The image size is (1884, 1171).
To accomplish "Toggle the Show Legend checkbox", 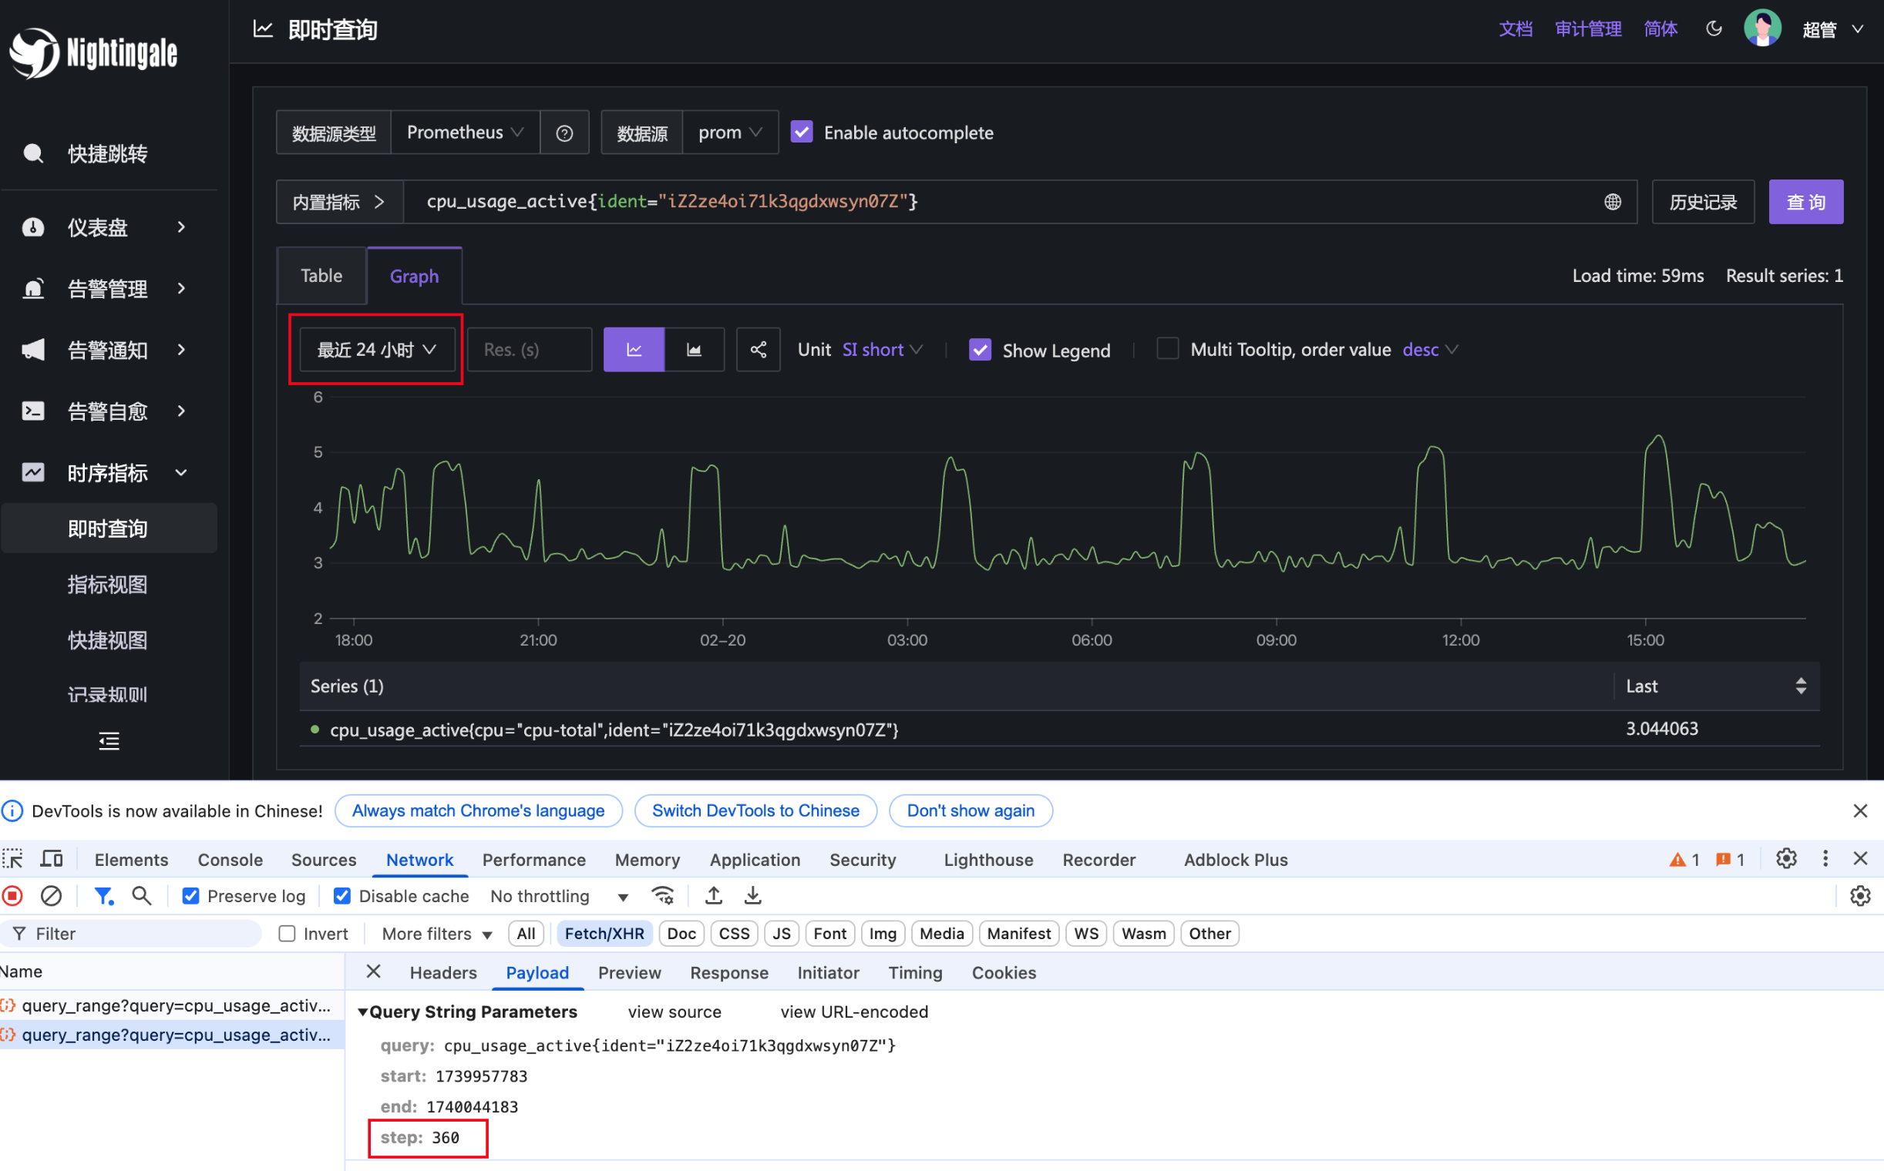I will click(x=980, y=350).
